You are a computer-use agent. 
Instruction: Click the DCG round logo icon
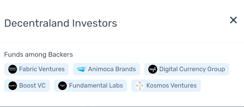pos(153,69)
